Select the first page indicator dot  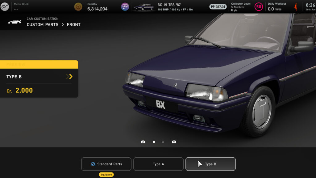(x=154, y=142)
